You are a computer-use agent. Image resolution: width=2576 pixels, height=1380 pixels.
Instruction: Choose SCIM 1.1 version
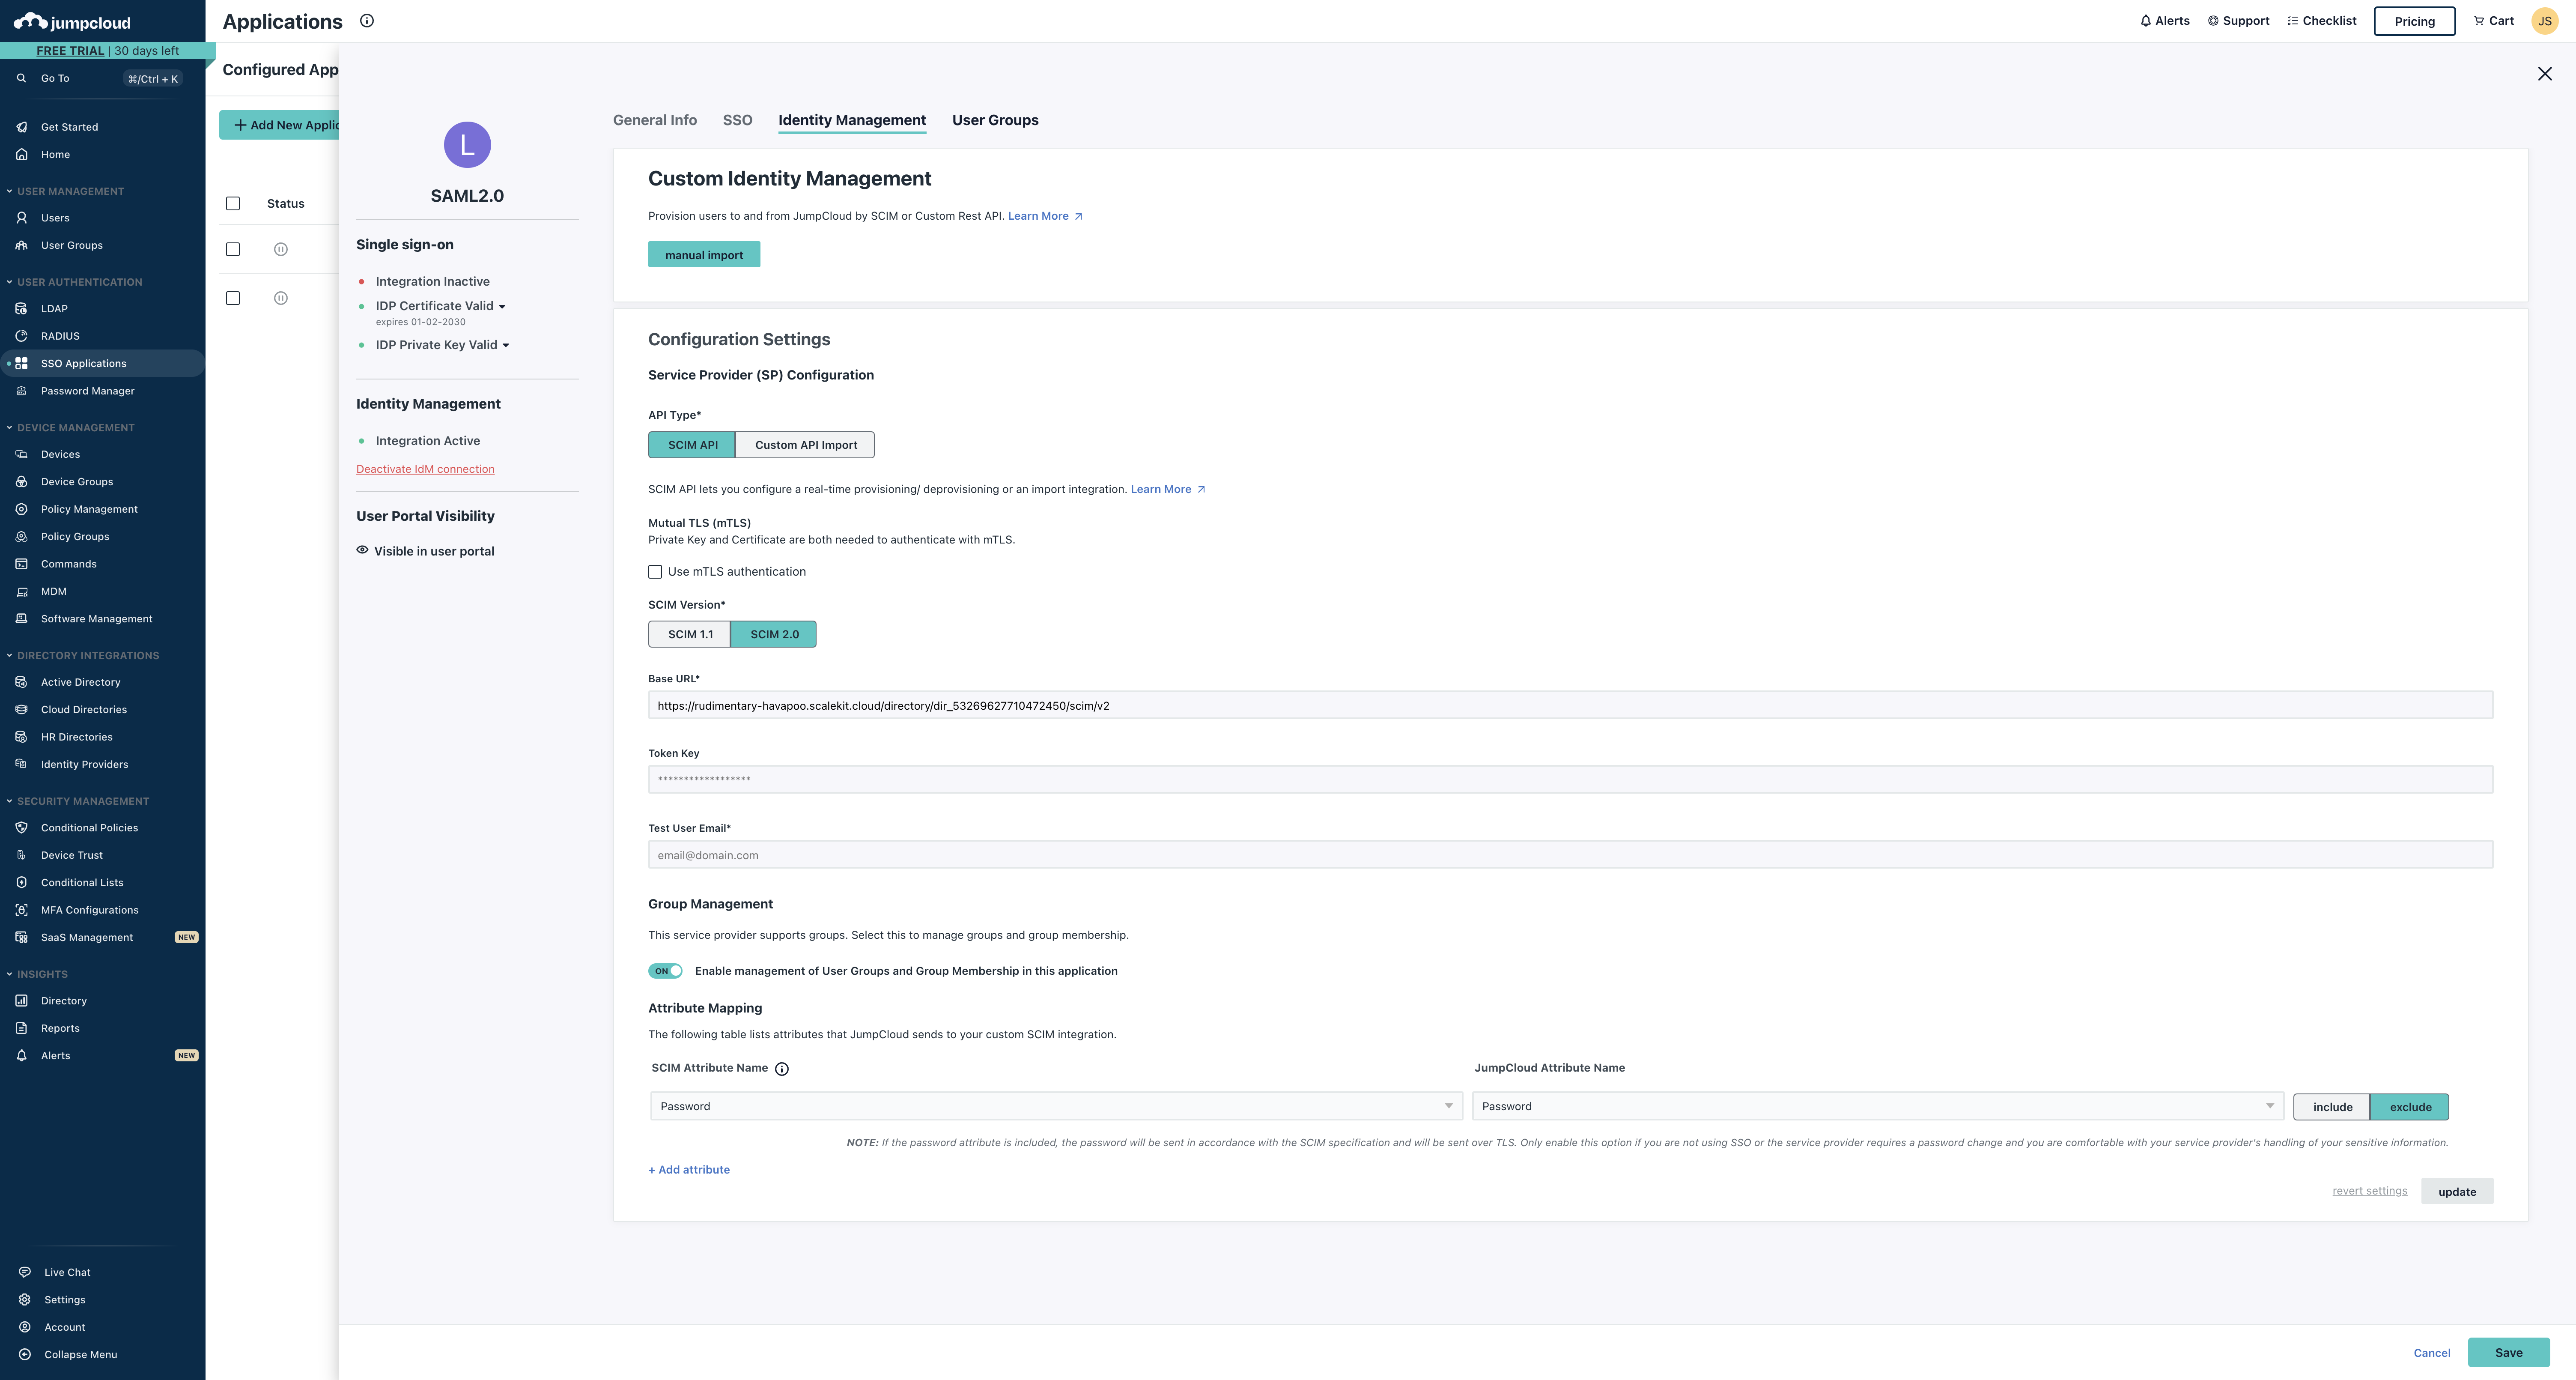click(x=690, y=634)
